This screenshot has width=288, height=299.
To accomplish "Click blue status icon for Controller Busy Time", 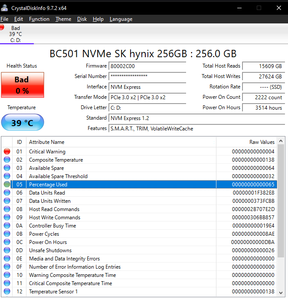I will (x=7, y=226).
